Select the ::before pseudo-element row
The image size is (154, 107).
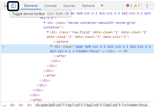[x=61, y=42]
